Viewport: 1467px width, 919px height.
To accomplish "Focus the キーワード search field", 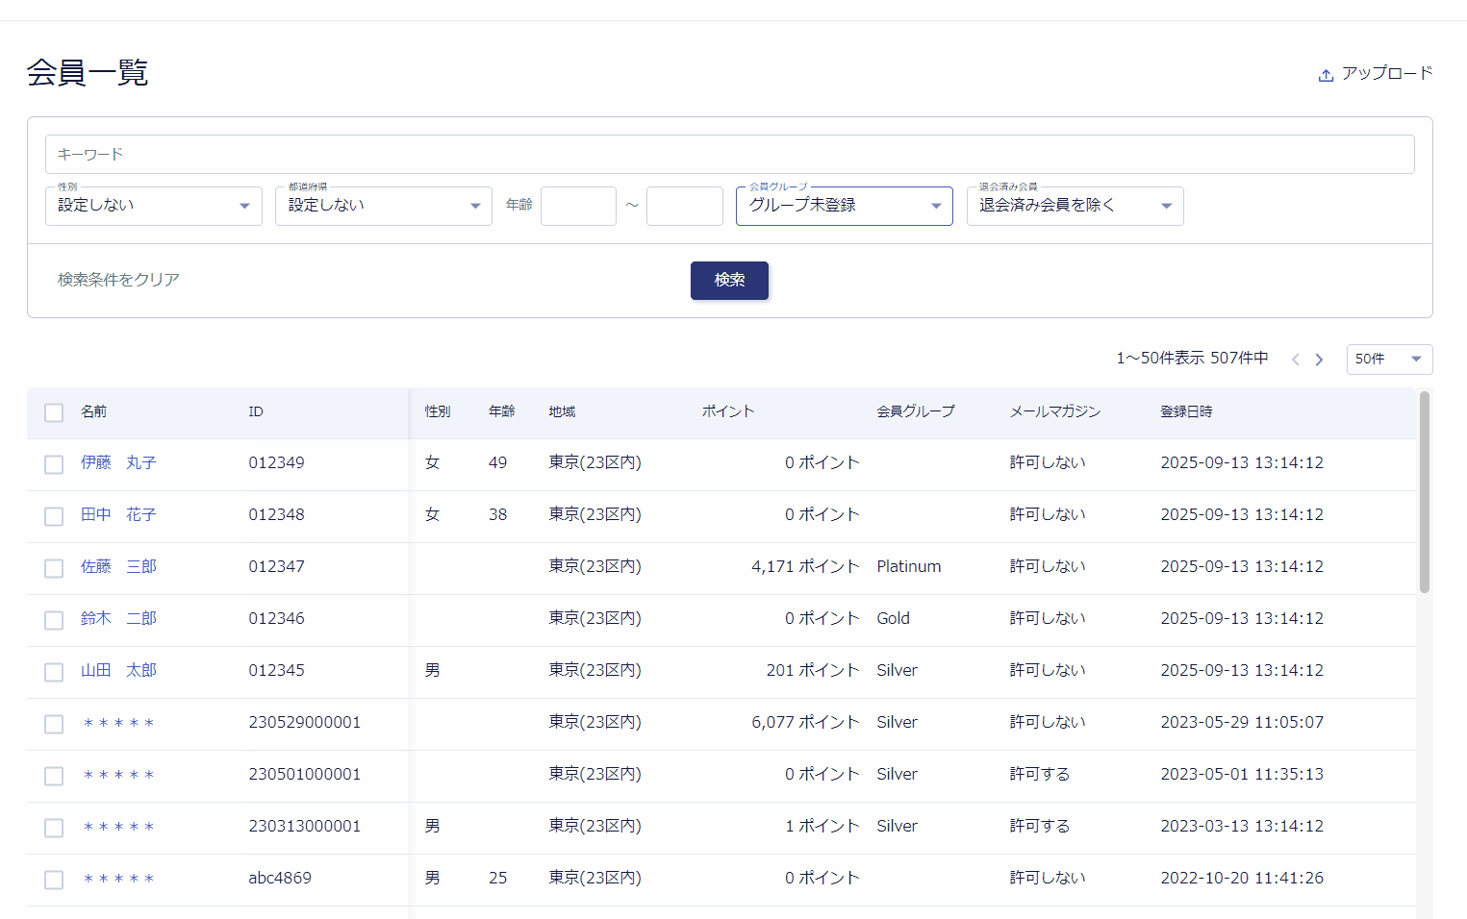I will tap(730, 155).
